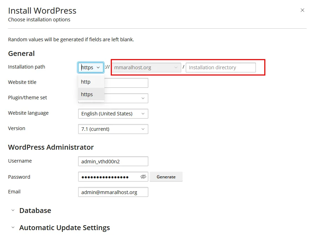313x242 pixels.
Task: Click the Installation directory field
Action: [220, 67]
